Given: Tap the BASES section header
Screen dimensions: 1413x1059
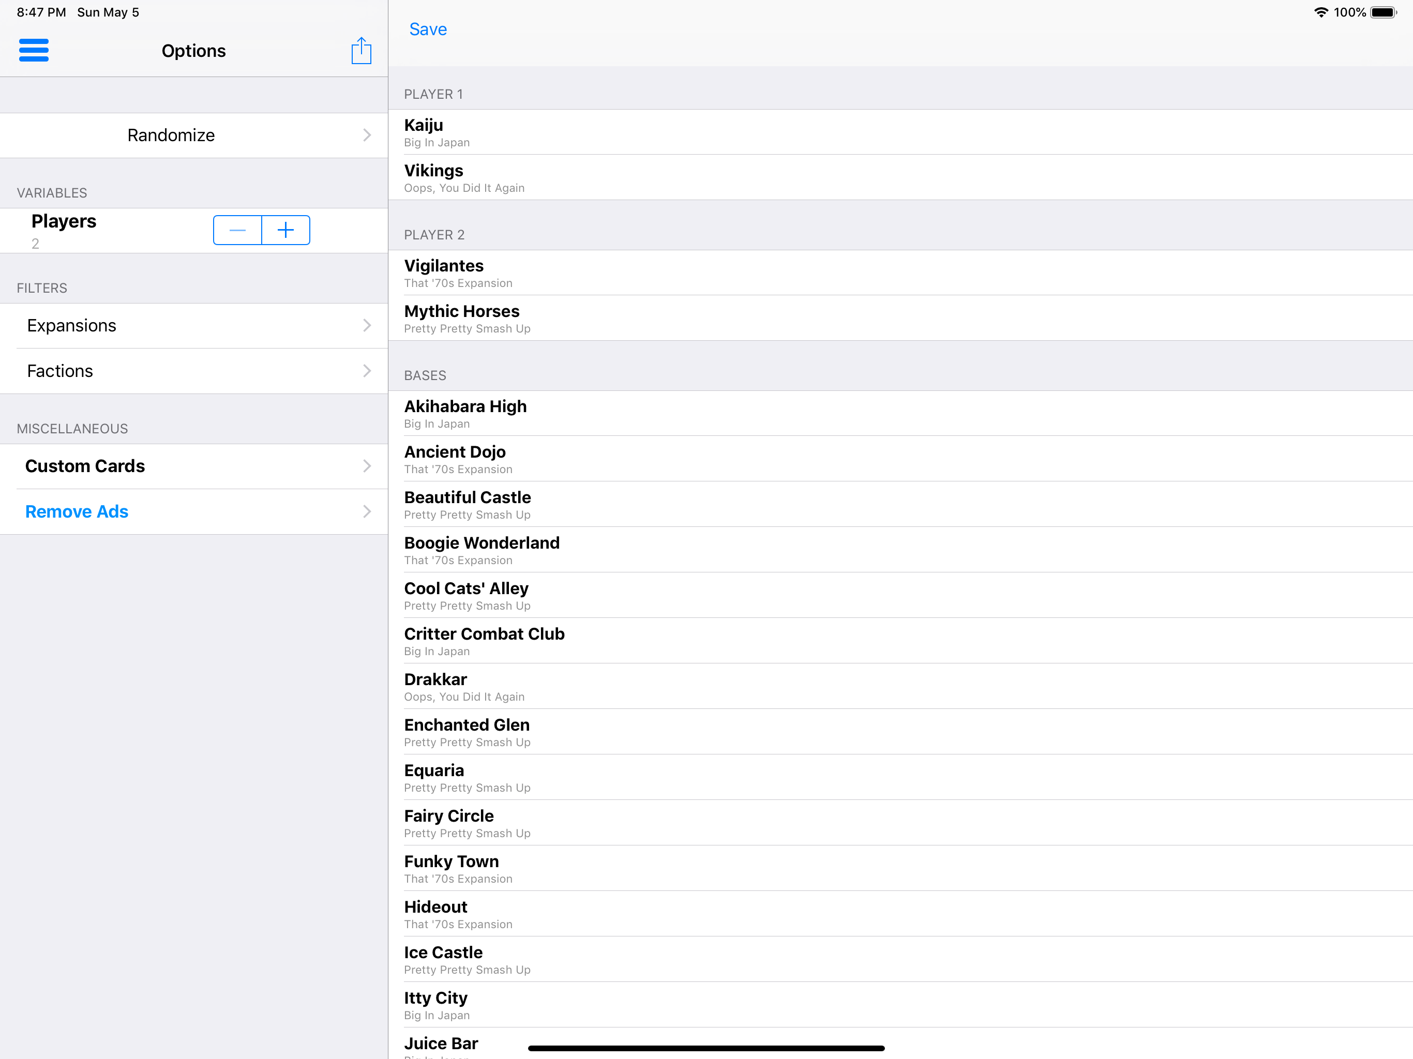Looking at the screenshot, I should [x=425, y=375].
